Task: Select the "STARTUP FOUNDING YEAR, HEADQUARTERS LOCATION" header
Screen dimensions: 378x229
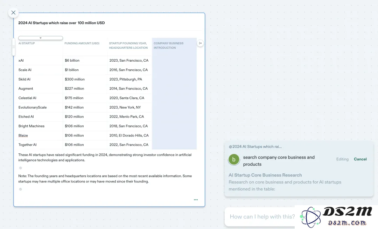Action: coord(128,46)
